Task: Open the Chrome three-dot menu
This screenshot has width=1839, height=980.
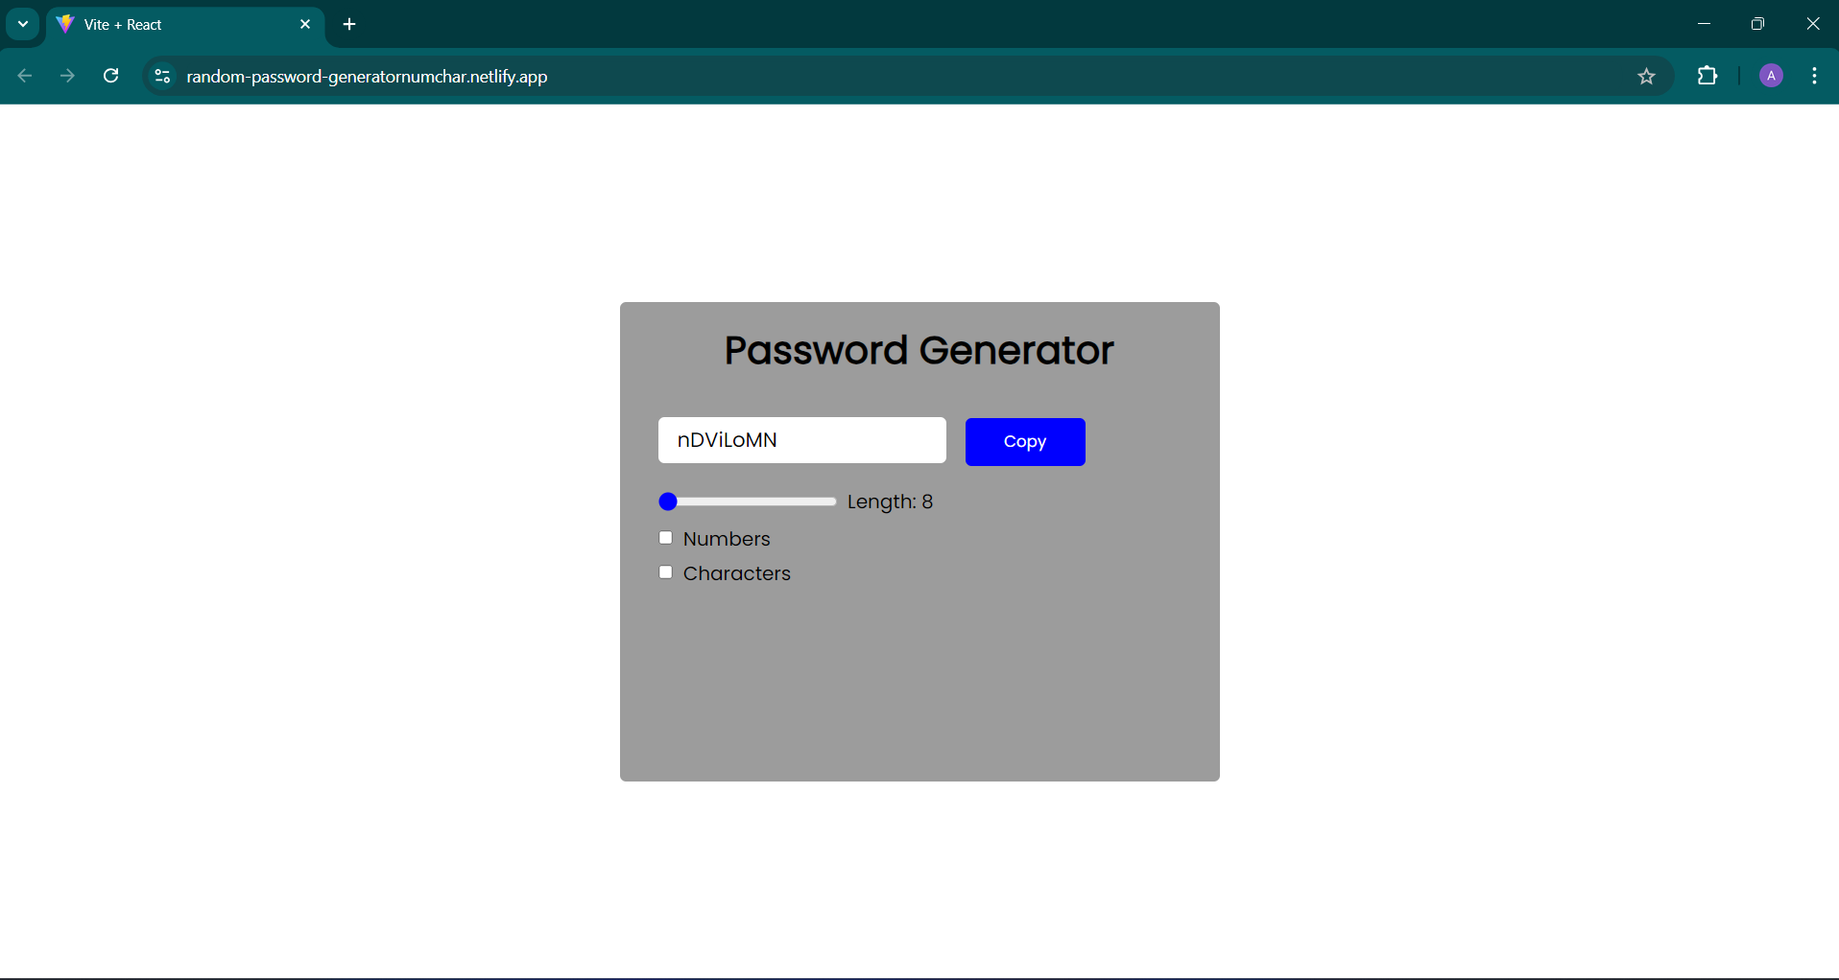Action: pyautogui.click(x=1814, y=76)
